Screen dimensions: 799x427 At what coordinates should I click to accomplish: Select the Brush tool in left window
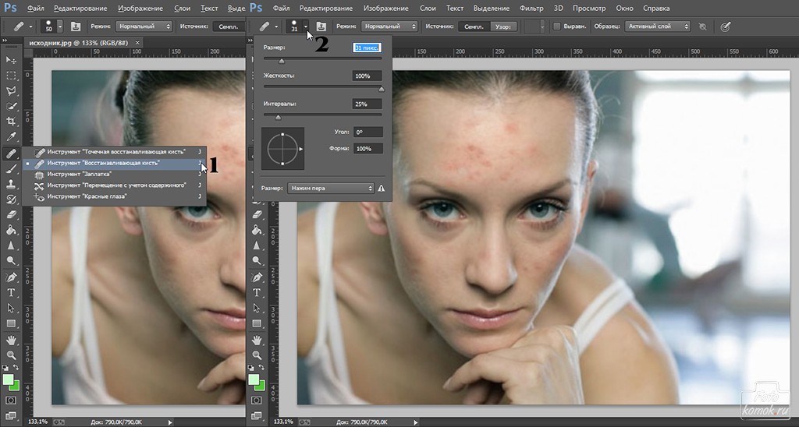(x=11, y=168)
